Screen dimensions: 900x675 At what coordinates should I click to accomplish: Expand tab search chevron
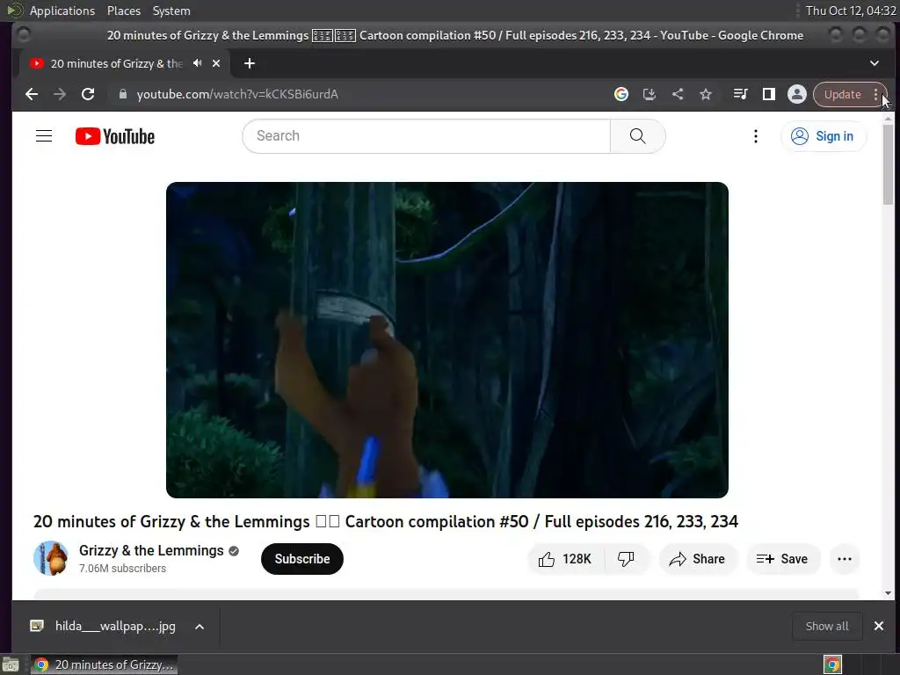pyautogui.click(x=875, y=63)
